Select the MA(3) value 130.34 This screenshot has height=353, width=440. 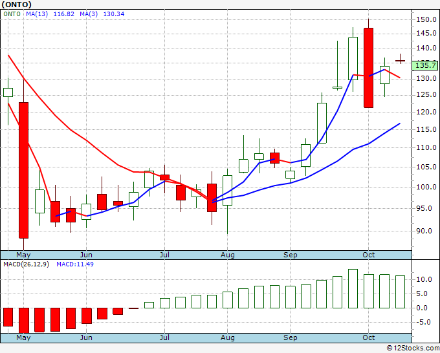[x=114, y=14]
